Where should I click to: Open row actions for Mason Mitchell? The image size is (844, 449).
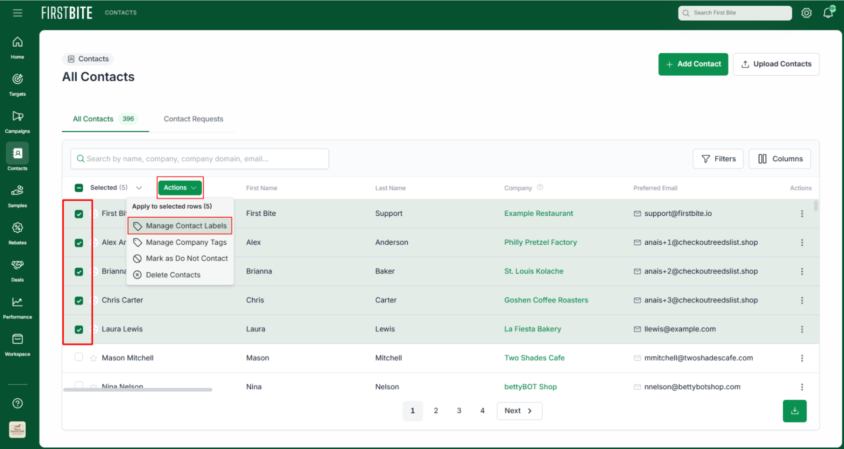click(802, 358)
